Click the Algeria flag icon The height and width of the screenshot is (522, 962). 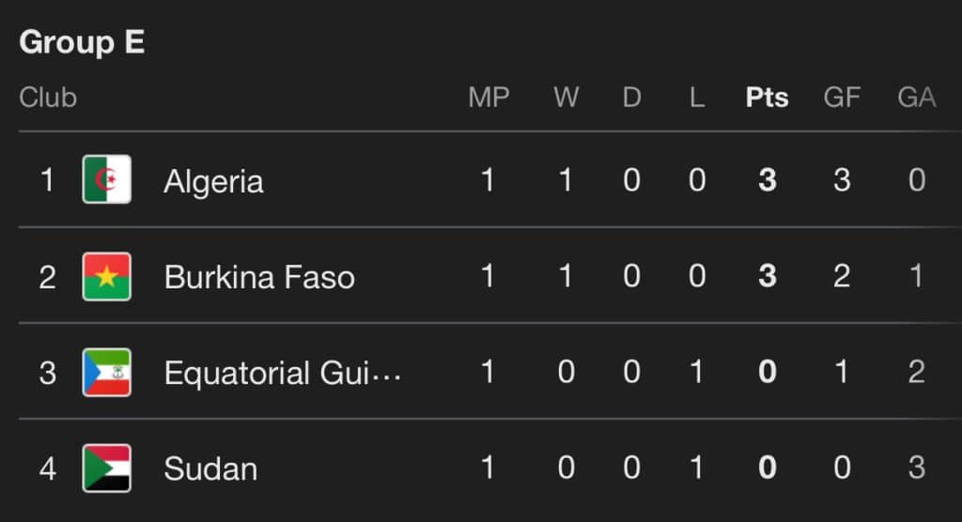[x=106, y=180]
